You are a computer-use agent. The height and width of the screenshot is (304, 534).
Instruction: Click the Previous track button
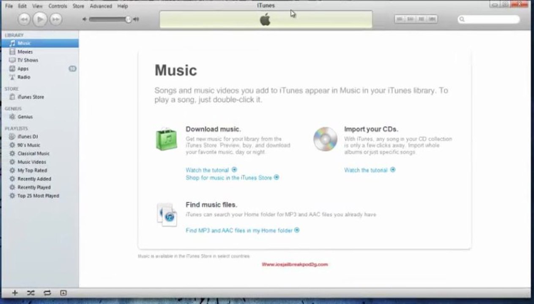point(24,19)
